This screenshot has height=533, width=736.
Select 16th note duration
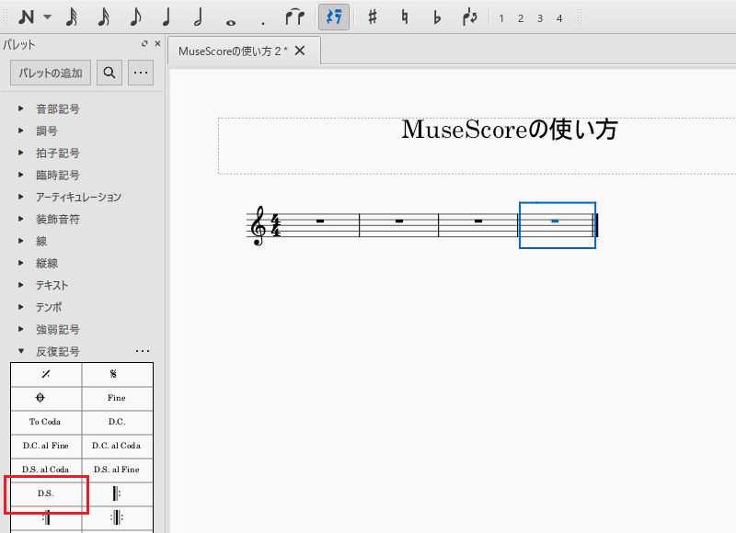(x=104, y=17)
